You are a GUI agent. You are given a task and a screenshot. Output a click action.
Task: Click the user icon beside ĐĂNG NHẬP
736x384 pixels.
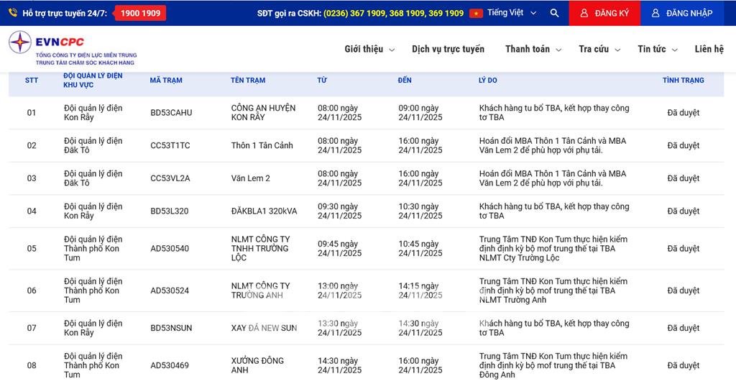(x=655, y=13)
